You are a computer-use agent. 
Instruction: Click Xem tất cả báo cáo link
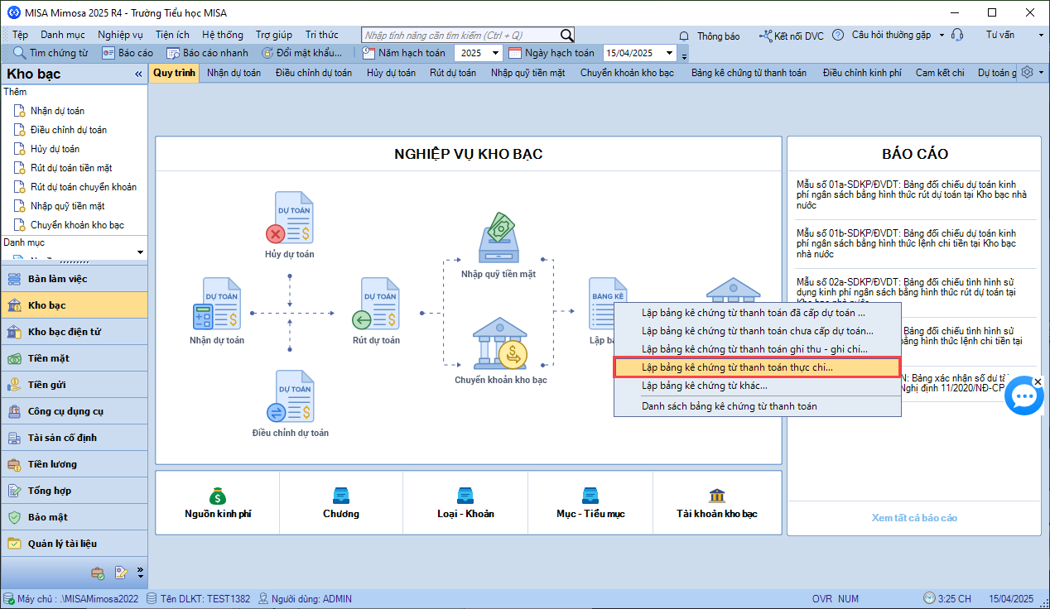tap(914, 518)
